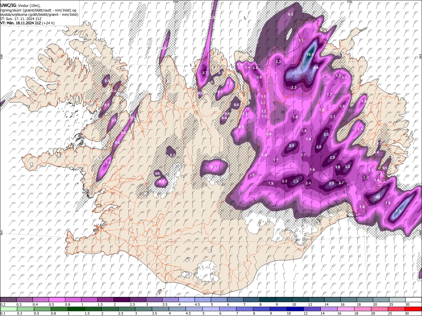This screenshot has height=316, width=422.
Task: Select the 3.5 precipitation label on the map
Action: point(331,183)
